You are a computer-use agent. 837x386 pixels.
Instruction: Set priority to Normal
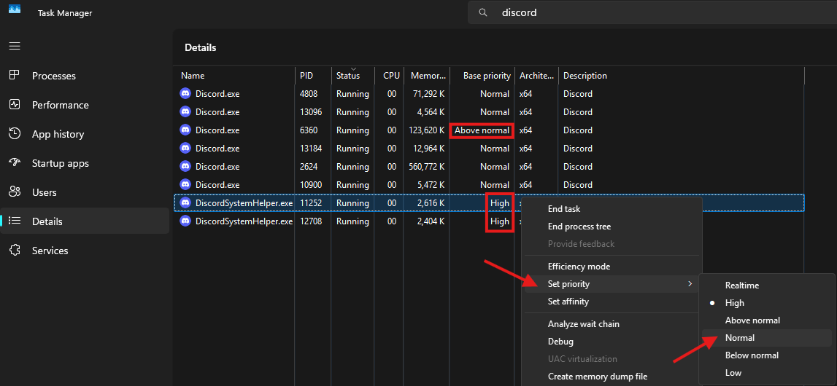click(766, 337)
